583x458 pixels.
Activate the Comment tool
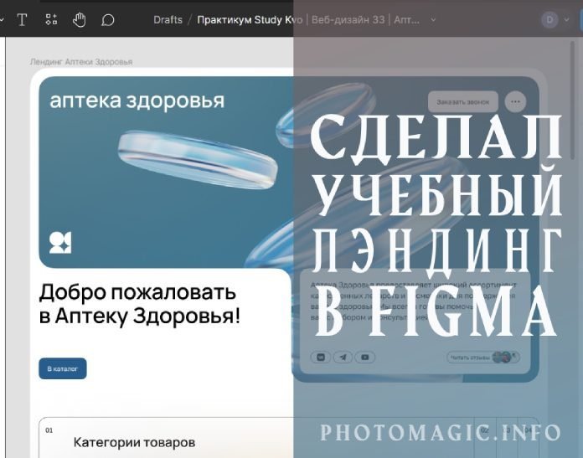coord(107,20)
